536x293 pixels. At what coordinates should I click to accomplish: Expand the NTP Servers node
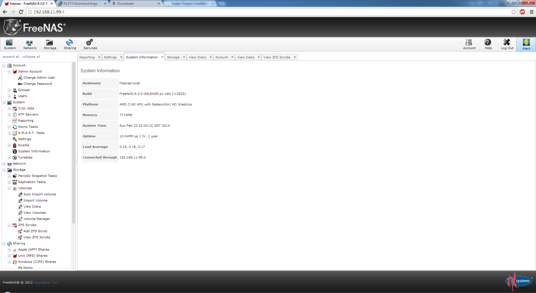[x=9, y=115]
